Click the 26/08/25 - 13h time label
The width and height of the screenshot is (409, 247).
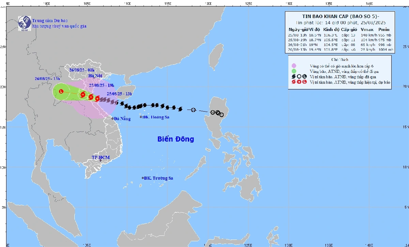pos(48,79)
